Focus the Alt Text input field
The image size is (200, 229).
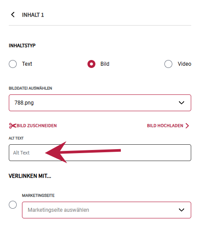pyautogui.click(x=100, y=153)
